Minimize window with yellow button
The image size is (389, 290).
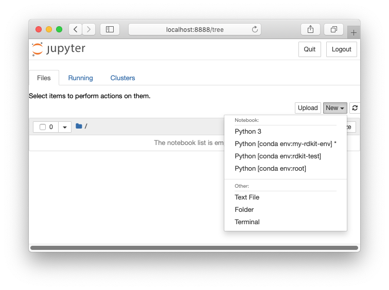point(49,29)
